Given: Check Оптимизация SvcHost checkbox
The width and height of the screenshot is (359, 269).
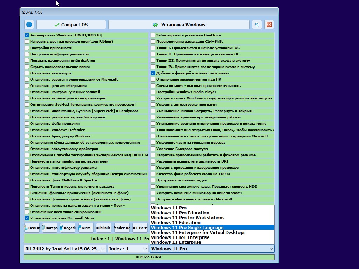Looking at the screenshot, I should pyautogui.click(x=27, y=104).
